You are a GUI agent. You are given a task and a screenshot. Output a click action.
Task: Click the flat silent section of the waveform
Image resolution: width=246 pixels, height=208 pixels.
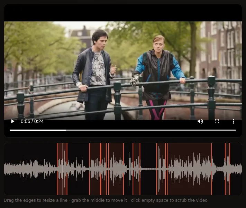[x=148, y=169]
